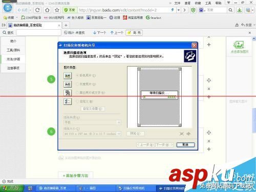Click the plus icon below step 6's X
Screen dimensions: 256x192
[209, 149]
